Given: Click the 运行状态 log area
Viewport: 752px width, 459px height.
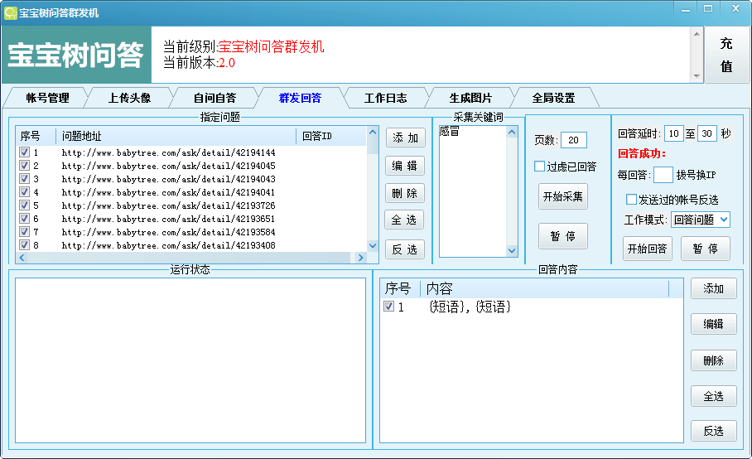Looking at the screenshot, I should click(x=190, y=360).
